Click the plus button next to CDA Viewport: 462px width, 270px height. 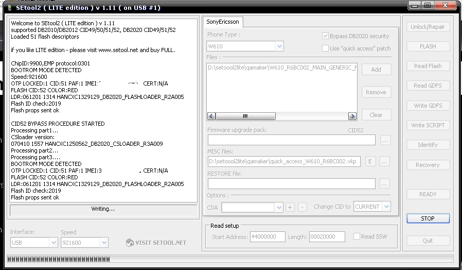[290, 208]
